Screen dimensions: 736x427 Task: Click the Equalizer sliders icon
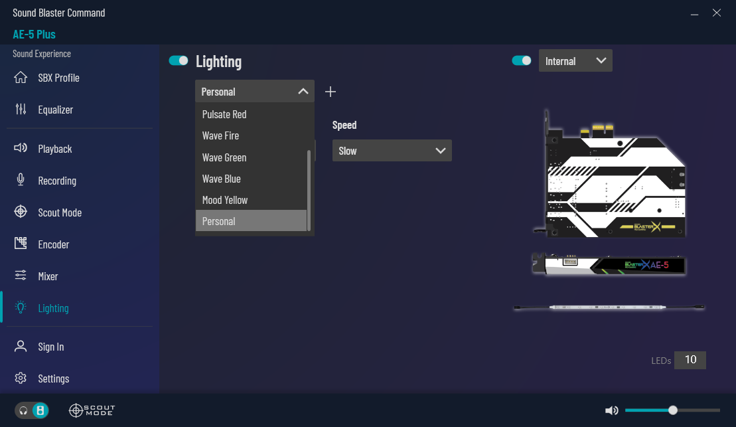pos(21,110)
